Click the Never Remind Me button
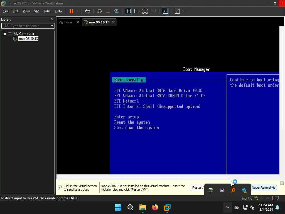 pos(264,188)
